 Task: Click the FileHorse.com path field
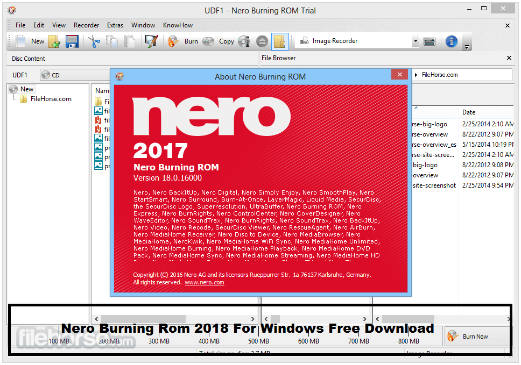pos(462,75)
